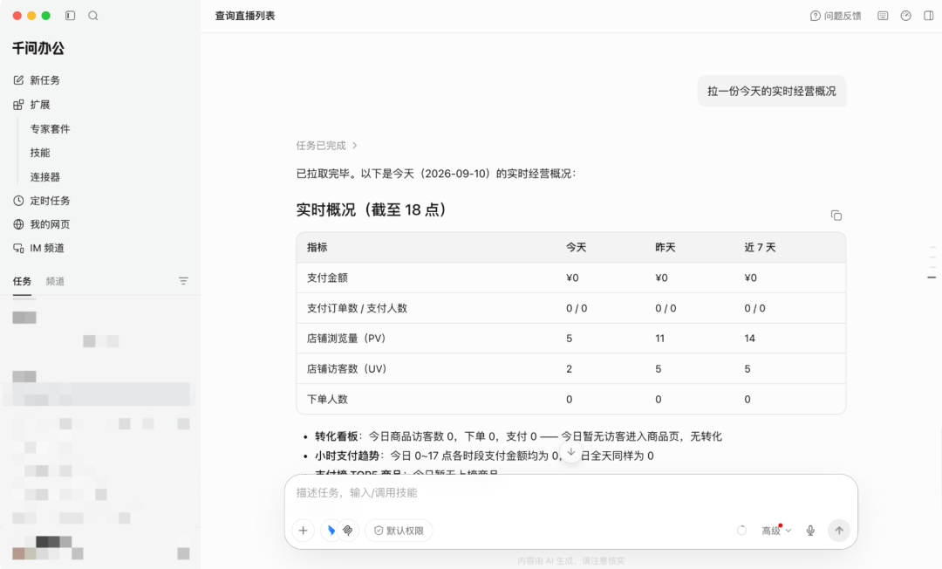Screen dimensions: 942x569
Task: Send message with the up-arrow button
Action: tap(839, 531)
